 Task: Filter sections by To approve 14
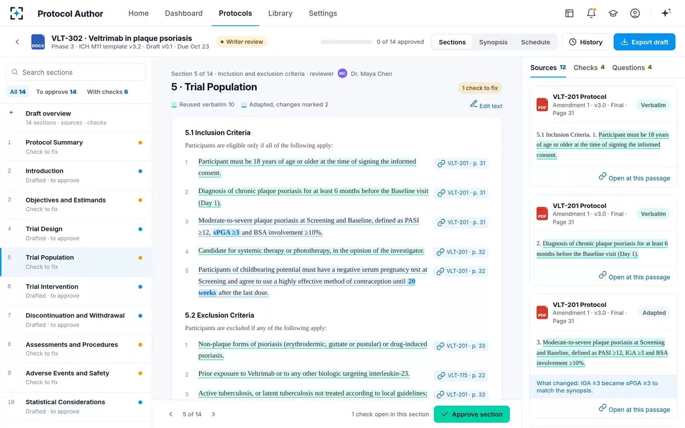(56, 92)
